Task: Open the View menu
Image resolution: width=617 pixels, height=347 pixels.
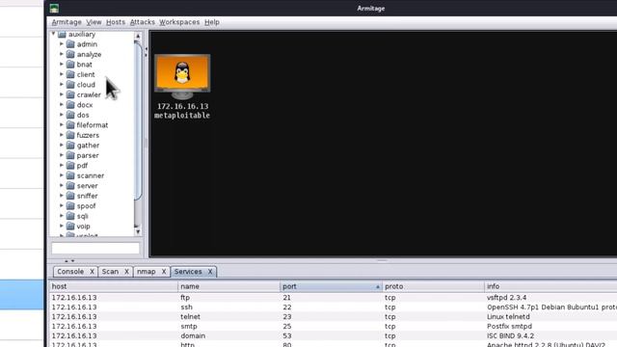Action: point(94,22)
